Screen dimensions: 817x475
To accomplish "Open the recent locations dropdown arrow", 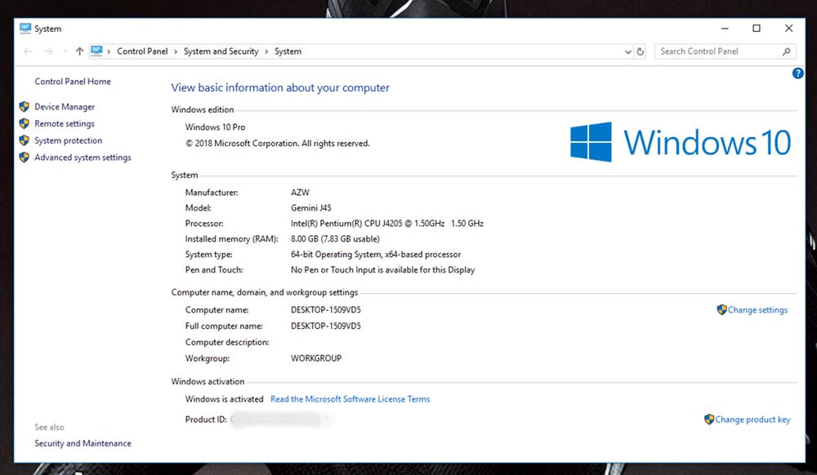I will 64,51.
